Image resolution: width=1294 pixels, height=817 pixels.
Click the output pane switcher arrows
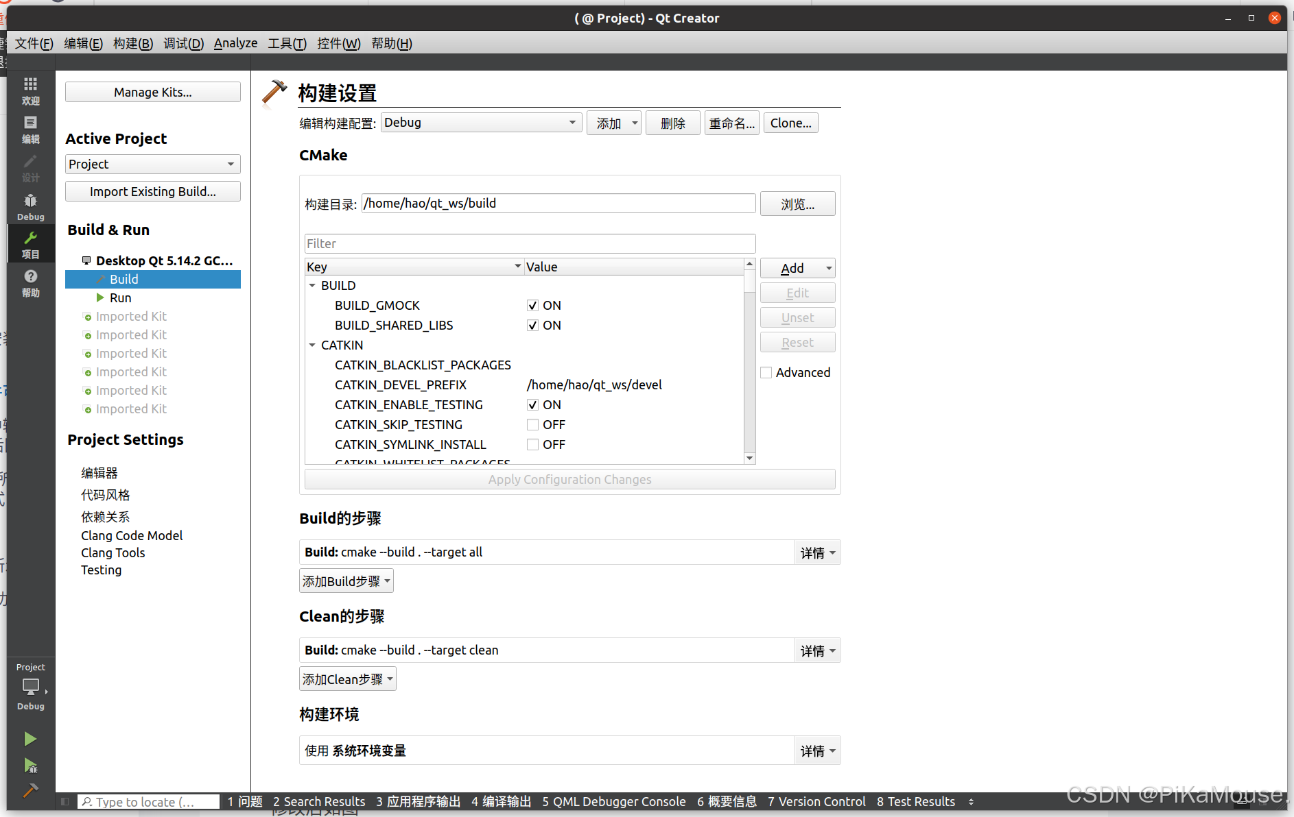click(971, 801)
